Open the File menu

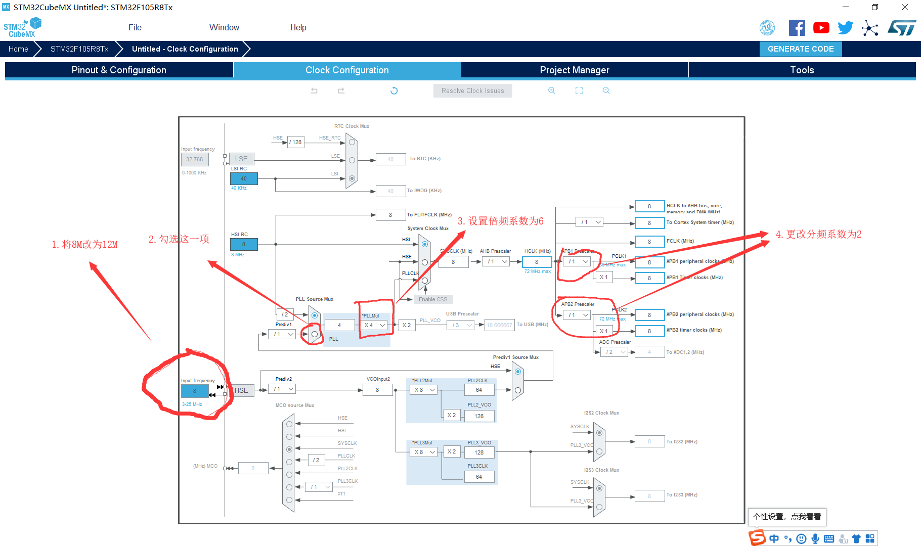[135, 27]
